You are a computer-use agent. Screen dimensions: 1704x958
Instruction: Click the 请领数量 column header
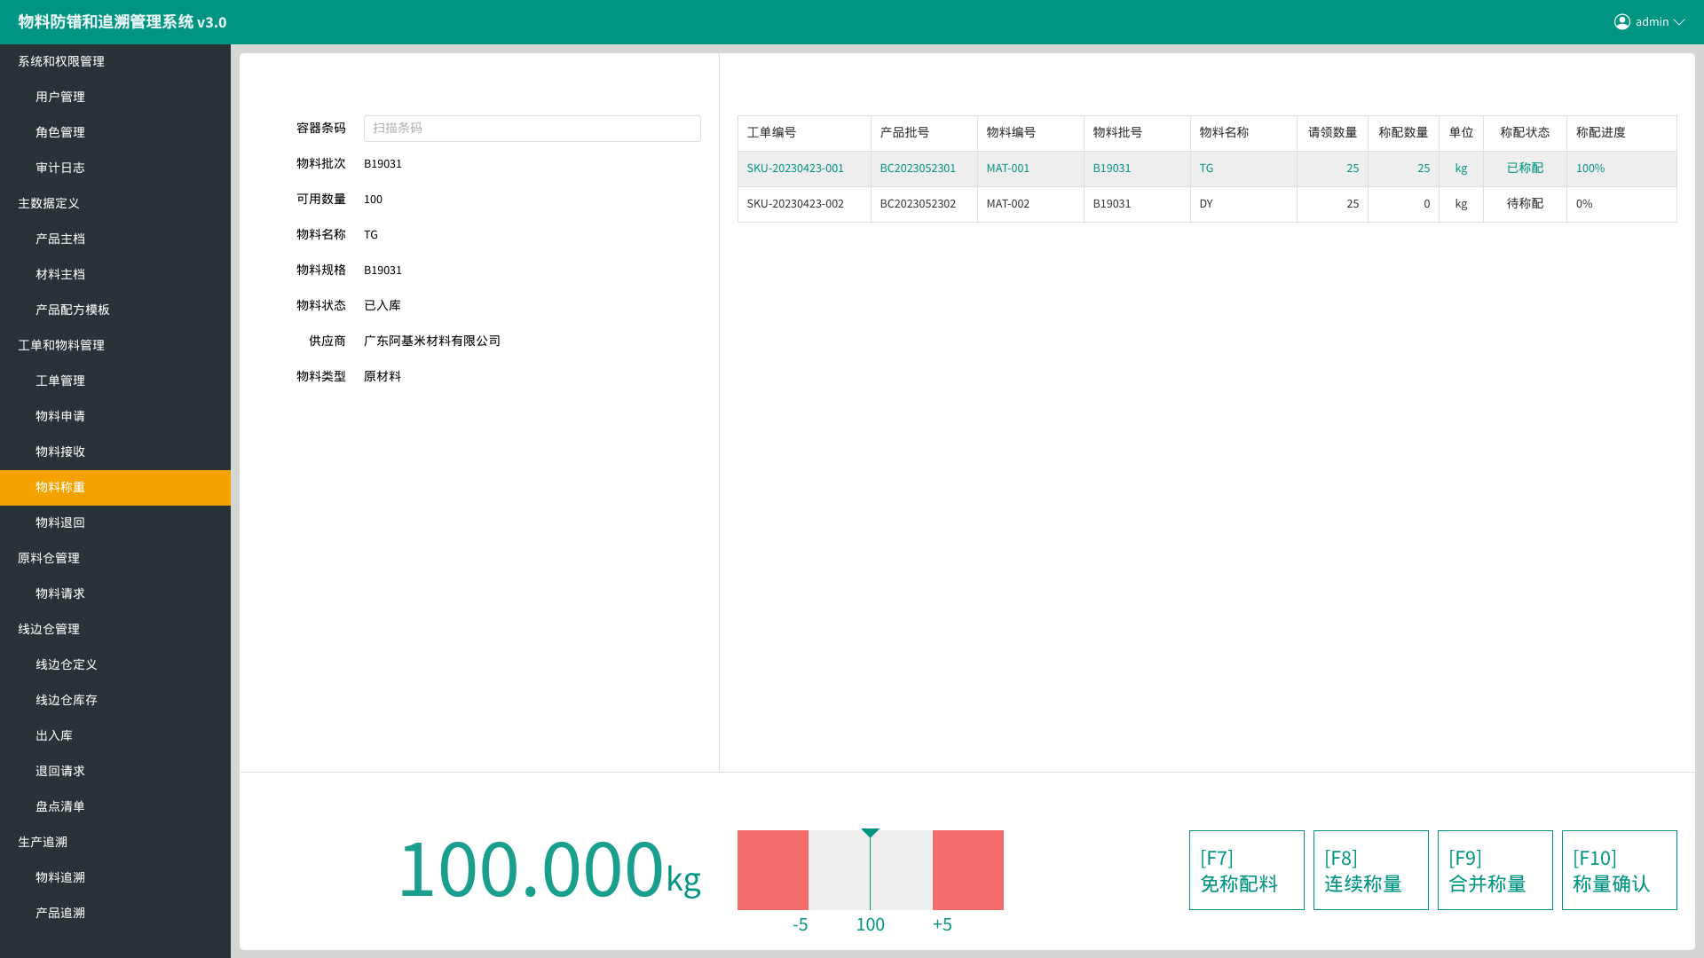tap(1332, 133)
